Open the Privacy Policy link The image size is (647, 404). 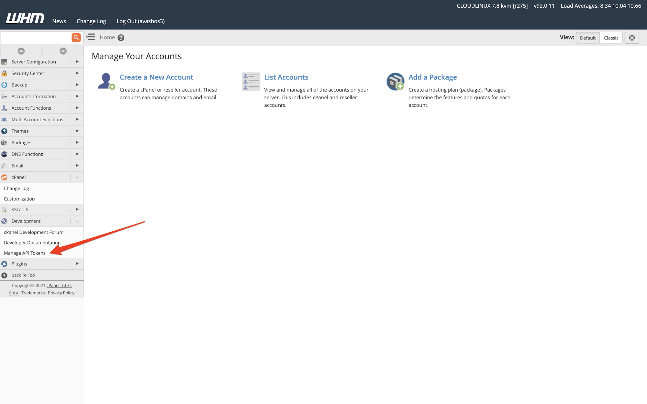[x=61, y=293]
